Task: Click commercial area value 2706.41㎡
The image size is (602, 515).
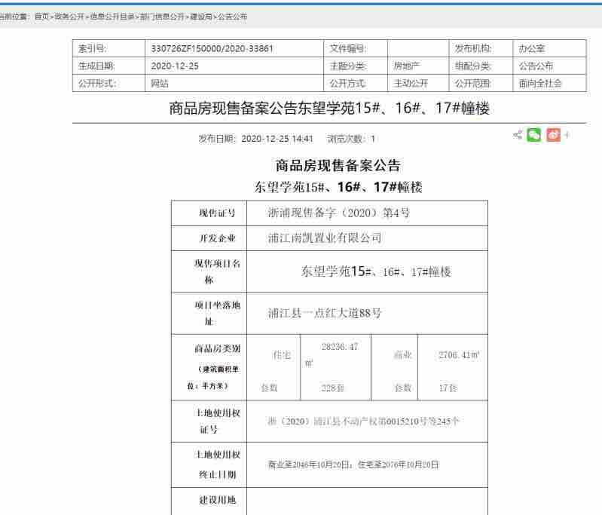Action: click(x=459, y=354)
